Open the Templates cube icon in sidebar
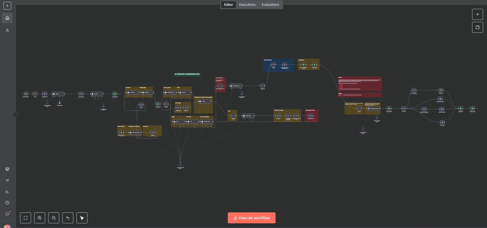487x228 pixels. [x=7, y=169]
